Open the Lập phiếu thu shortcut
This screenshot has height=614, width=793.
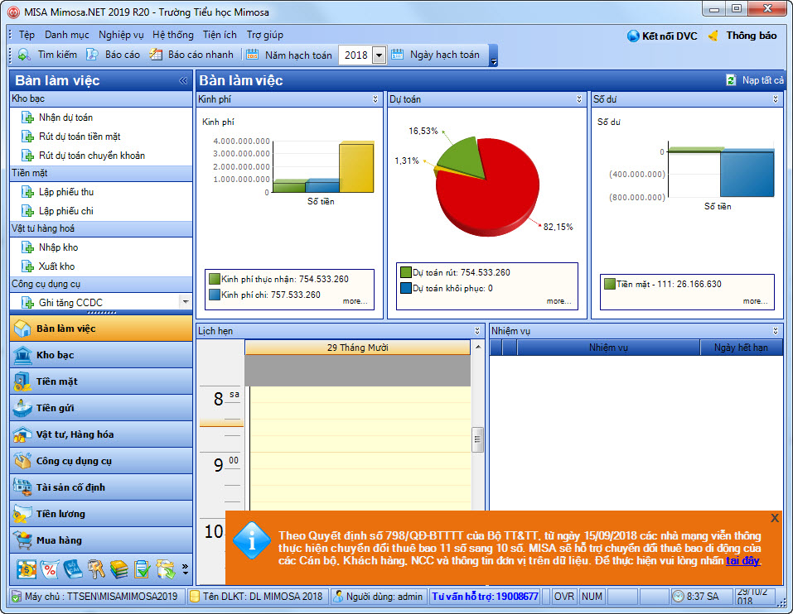pos(65,192)
